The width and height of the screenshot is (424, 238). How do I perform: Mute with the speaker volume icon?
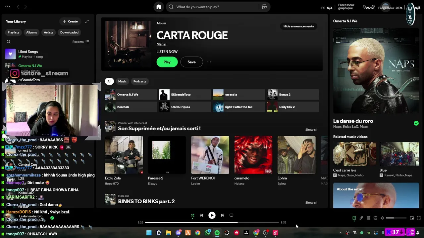[x=382, y=218]
